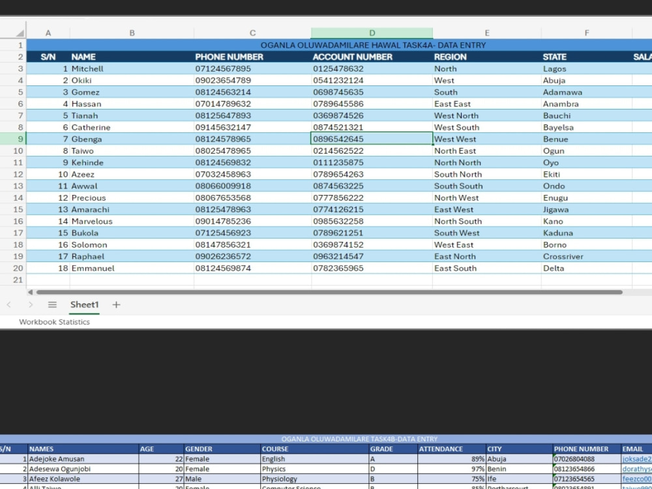
Task: Click the NAME header cell
Action: pos(132,57)
